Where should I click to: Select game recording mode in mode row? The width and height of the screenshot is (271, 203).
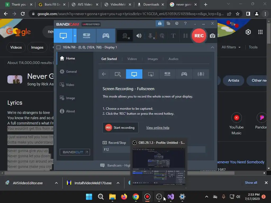point(184,74)
